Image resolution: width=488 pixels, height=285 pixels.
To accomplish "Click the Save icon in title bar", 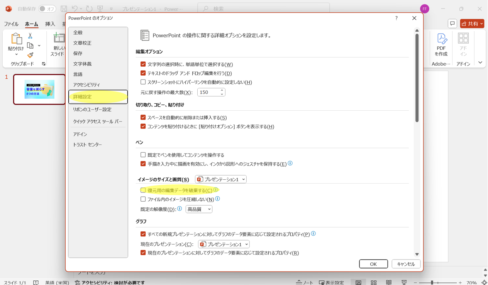I will click(x=64, y=8).
